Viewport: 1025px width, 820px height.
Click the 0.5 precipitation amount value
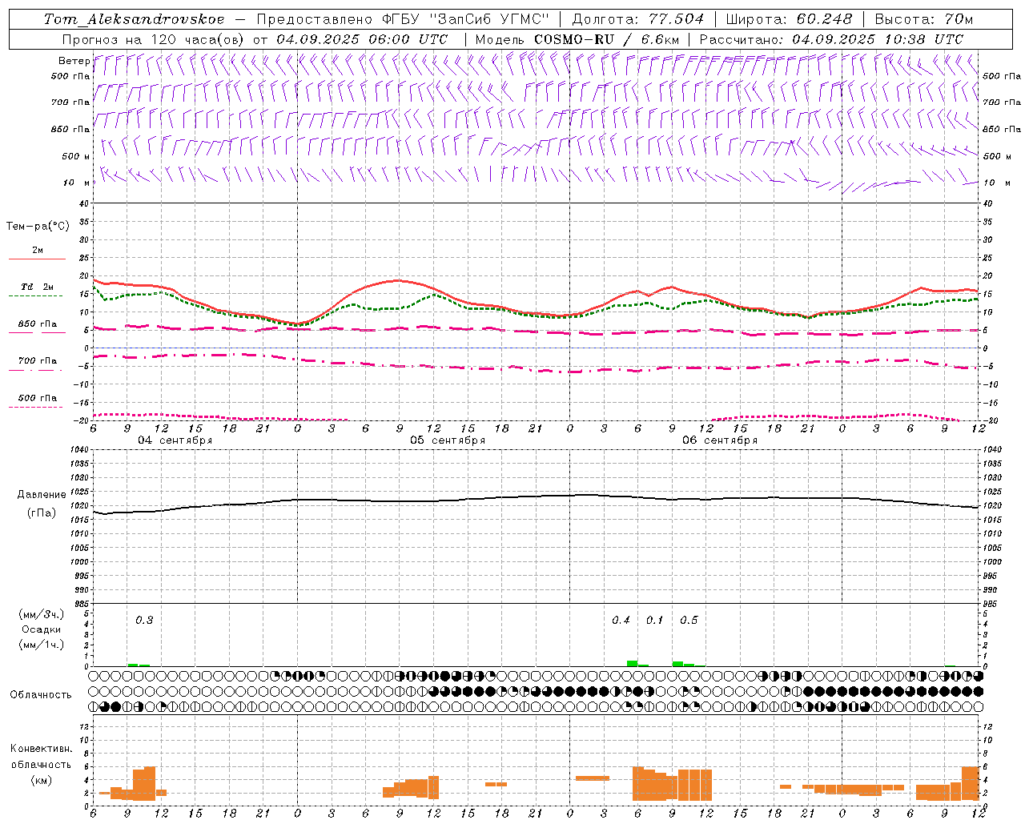[689, 620]
